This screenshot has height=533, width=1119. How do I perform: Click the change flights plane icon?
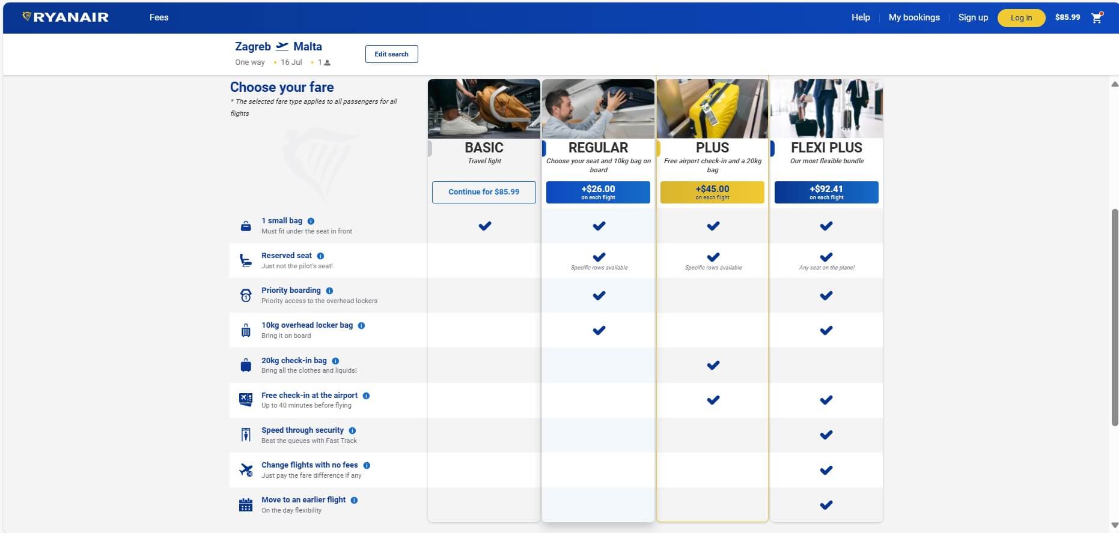point(246,469)
